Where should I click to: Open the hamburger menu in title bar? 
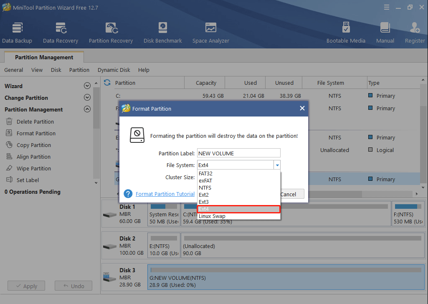point(387,8)
